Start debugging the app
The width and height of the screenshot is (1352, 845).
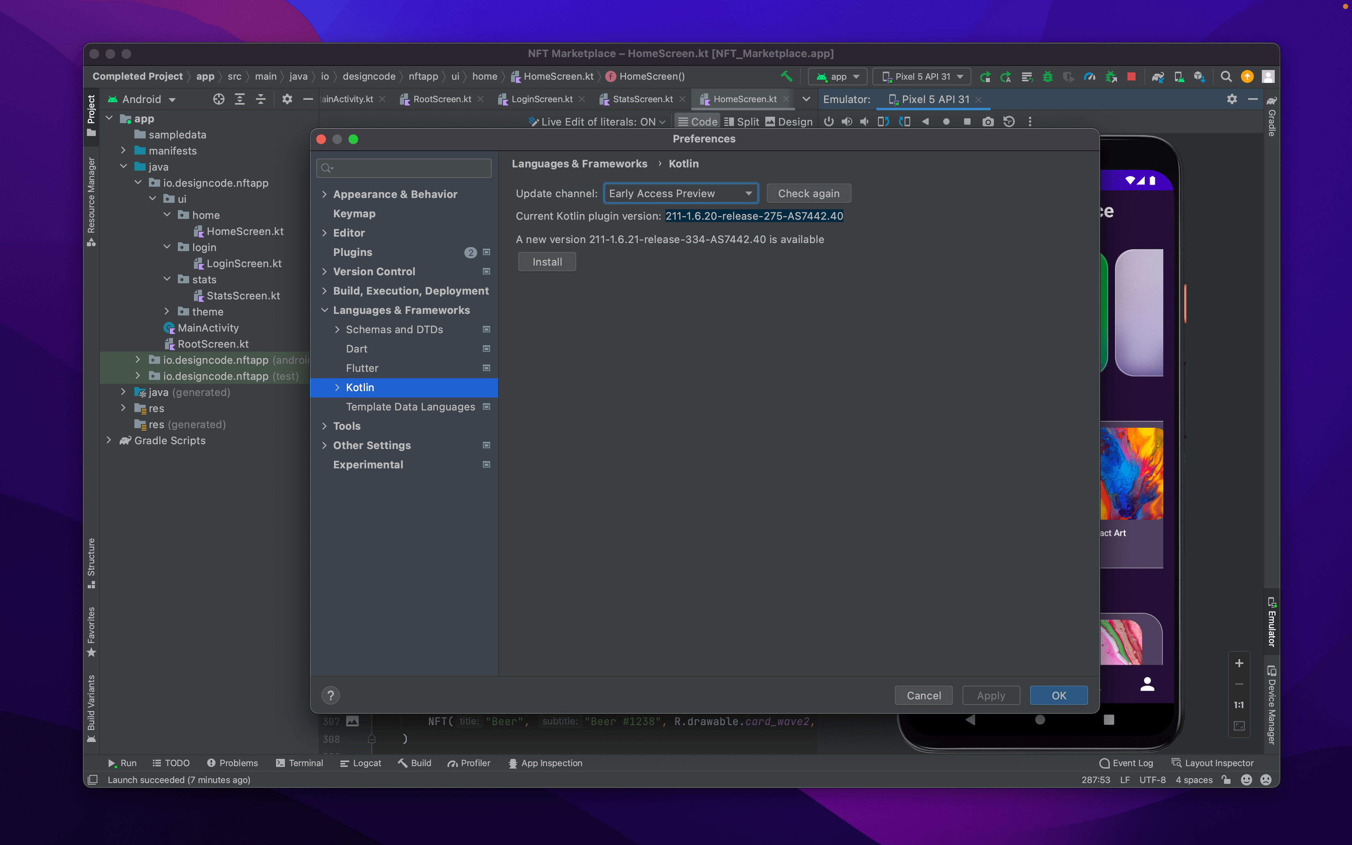[1048, 76]
